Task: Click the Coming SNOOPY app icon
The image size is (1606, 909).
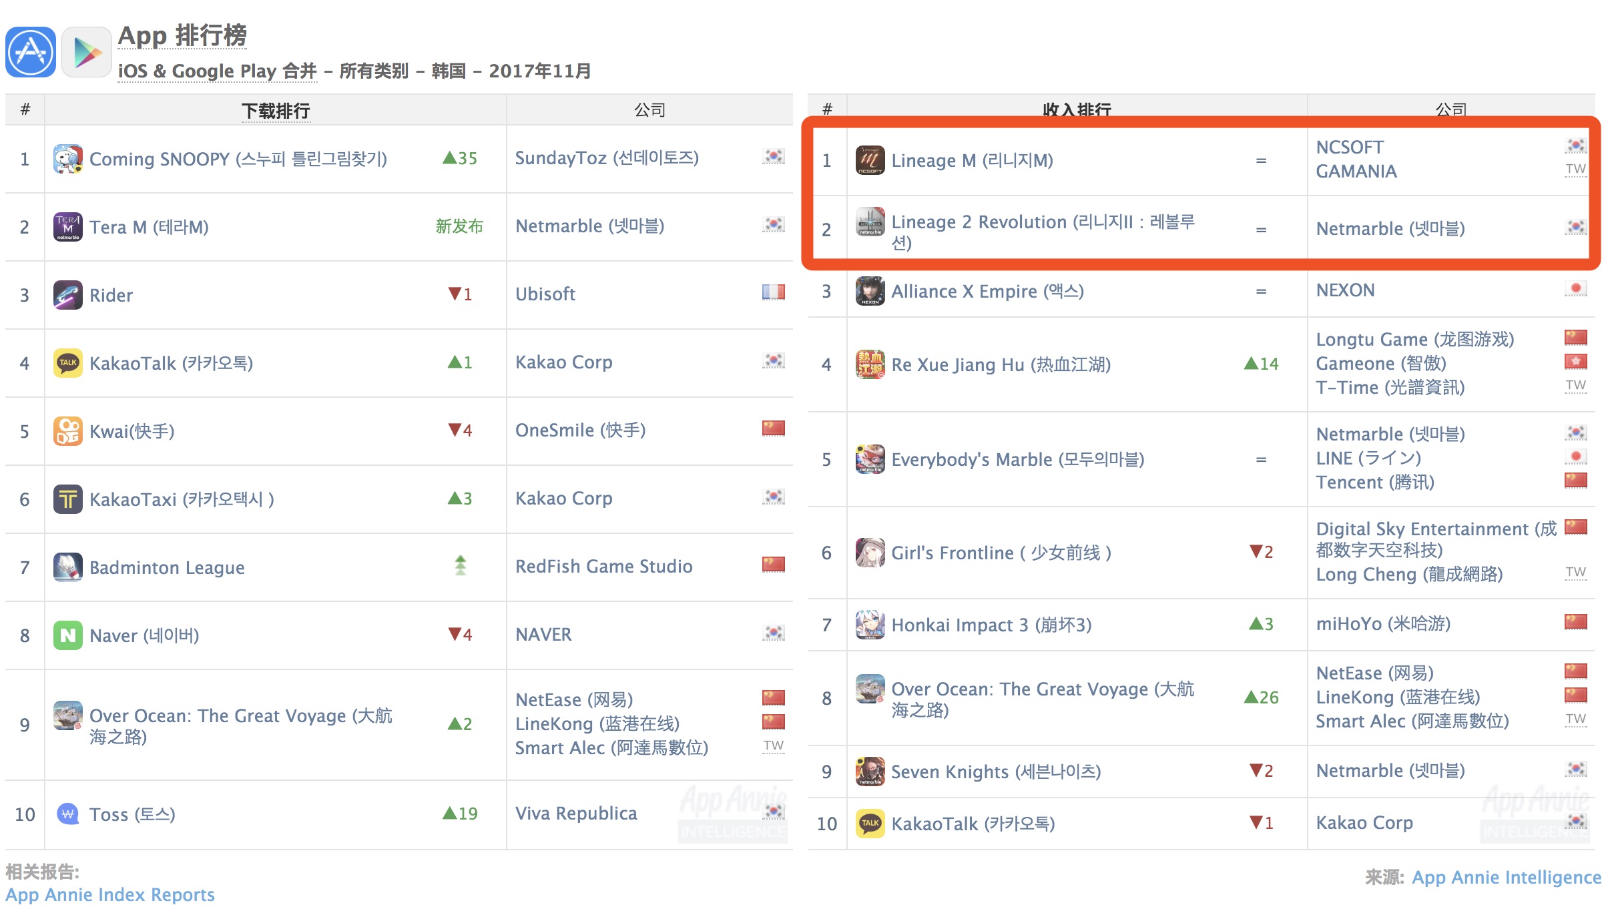Action: [x=68, y=159]
